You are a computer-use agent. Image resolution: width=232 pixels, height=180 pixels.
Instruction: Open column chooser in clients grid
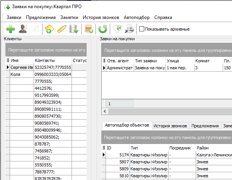click(8, 60)
